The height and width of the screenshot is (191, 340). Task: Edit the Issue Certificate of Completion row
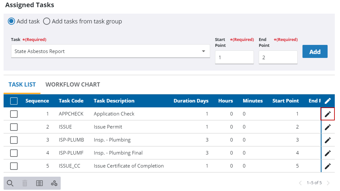(328, 166)
